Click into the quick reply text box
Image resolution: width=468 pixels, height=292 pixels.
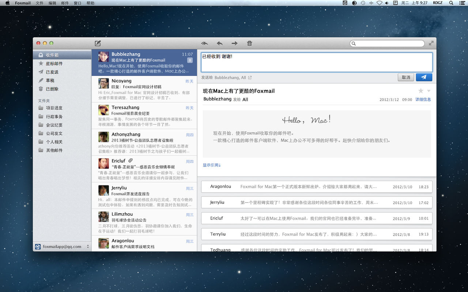coord(317,62)
